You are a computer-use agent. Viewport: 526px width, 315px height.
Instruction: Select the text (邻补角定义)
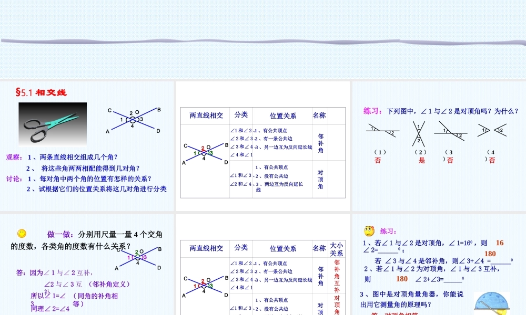(109, 284)
